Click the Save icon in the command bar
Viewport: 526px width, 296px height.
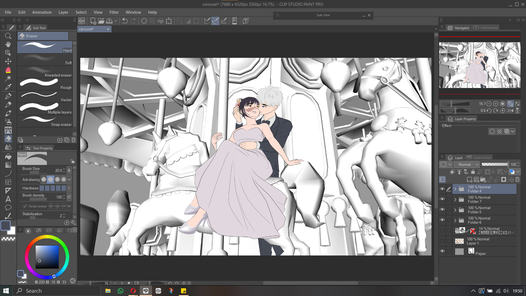pyautogui.click(x=109, y=21)
